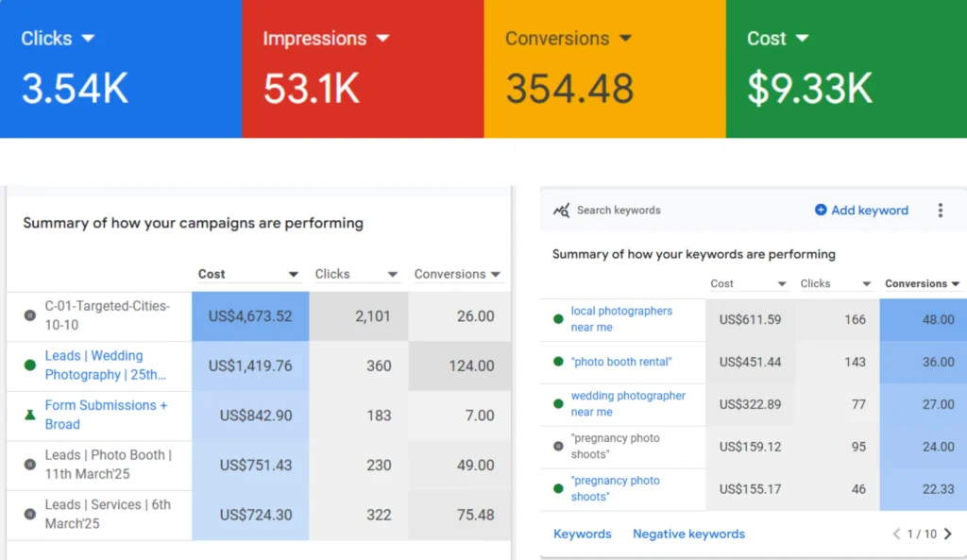
Task: Switch to the Negative keywords tab
Action: [688, 535]
